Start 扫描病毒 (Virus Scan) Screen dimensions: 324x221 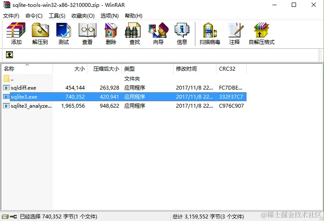tap(210, 31)
